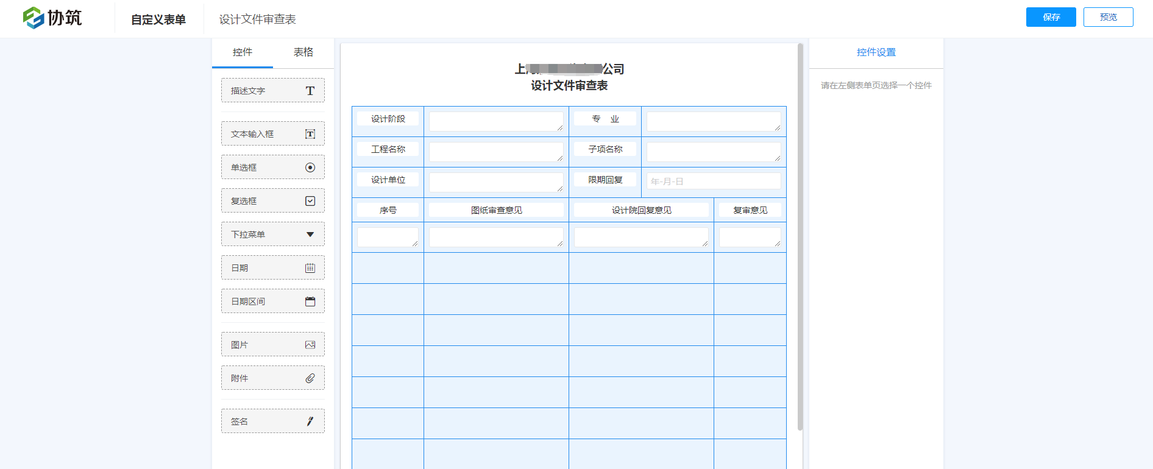The height and width of the screenshot is (469, 1153).
Task: Click the 设计阶段 text input field
Action: click(495, 121)
